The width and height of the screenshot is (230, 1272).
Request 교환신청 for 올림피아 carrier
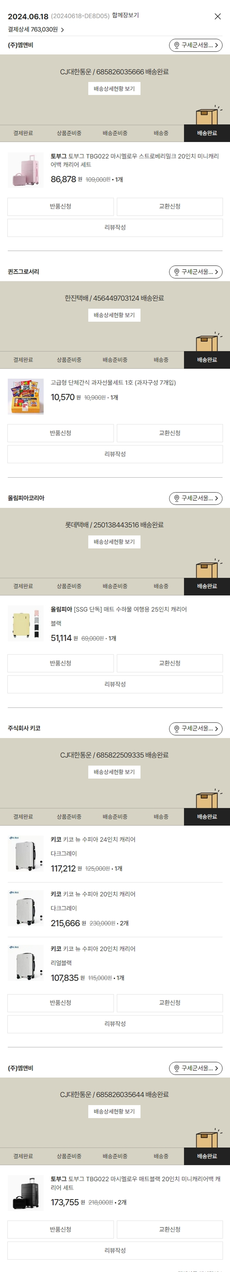click(169, 663)
